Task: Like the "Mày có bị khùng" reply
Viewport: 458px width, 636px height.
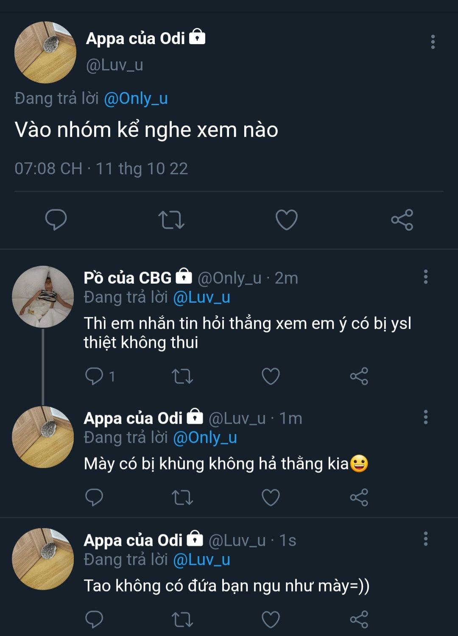Action: pyautogui.click(x=271, y=497)
